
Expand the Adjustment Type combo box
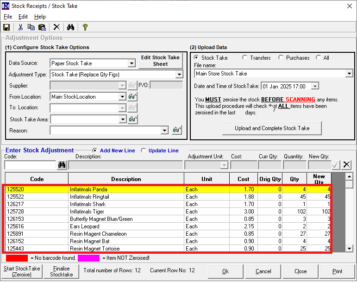pyautogui.click(x=179, y=75)
